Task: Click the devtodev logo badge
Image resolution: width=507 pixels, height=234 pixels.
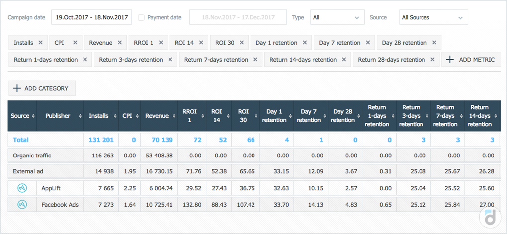Action: (x=489, y=216)
